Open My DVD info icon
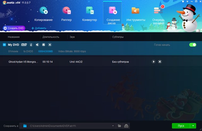Screen dimensions: 202x131 tap(31, 45)
